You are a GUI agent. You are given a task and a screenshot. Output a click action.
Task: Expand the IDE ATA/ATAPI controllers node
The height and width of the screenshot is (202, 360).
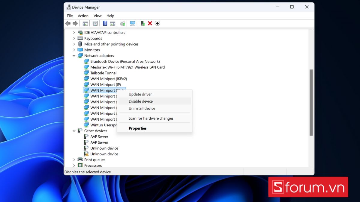[74, 32]
